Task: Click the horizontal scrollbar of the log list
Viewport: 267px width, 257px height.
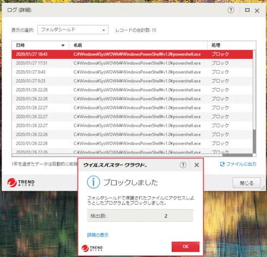Action: (x=238, y=155)
